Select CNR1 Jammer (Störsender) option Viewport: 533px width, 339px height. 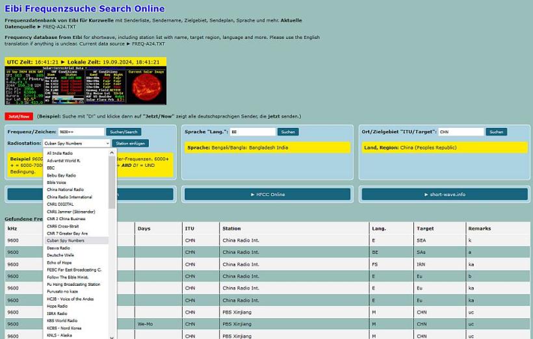(x=77, y=212)
